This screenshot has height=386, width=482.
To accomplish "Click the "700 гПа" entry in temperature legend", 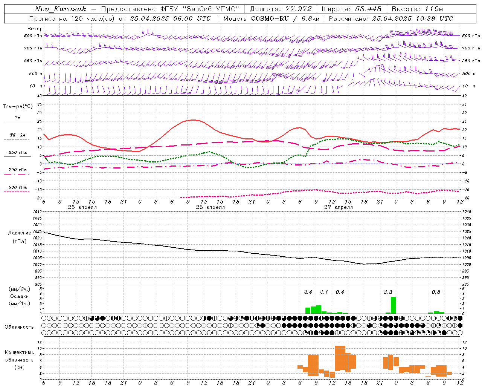I will pyautogui.click(x=18, y=170).
